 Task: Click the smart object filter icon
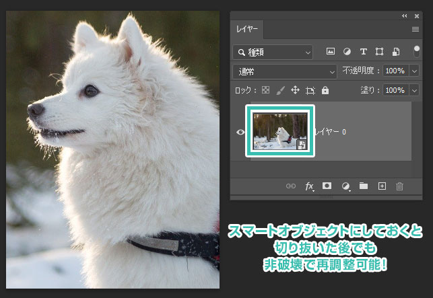(x=397, y=51)
